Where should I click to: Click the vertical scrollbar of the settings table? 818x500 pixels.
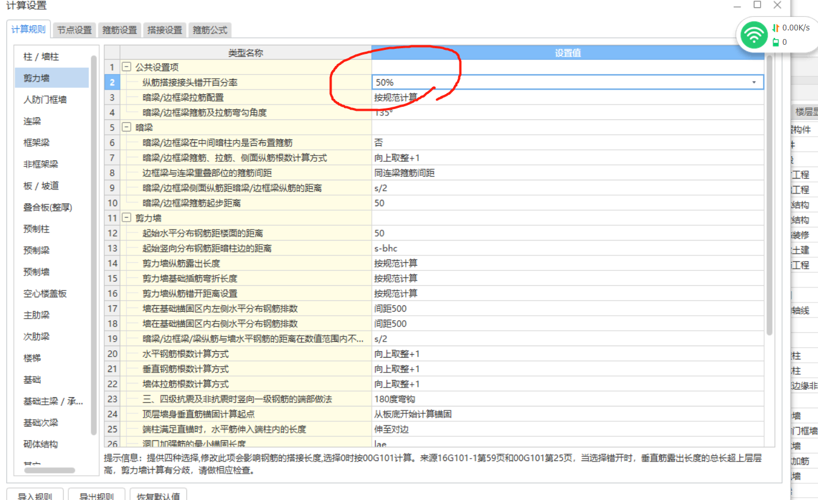[769, 195]
